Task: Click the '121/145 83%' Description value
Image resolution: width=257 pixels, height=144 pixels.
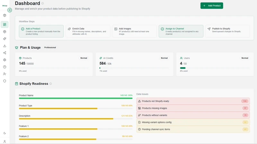Action: pyautogui.click(x=127, y=116)
